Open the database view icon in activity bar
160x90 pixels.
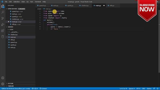3,37
